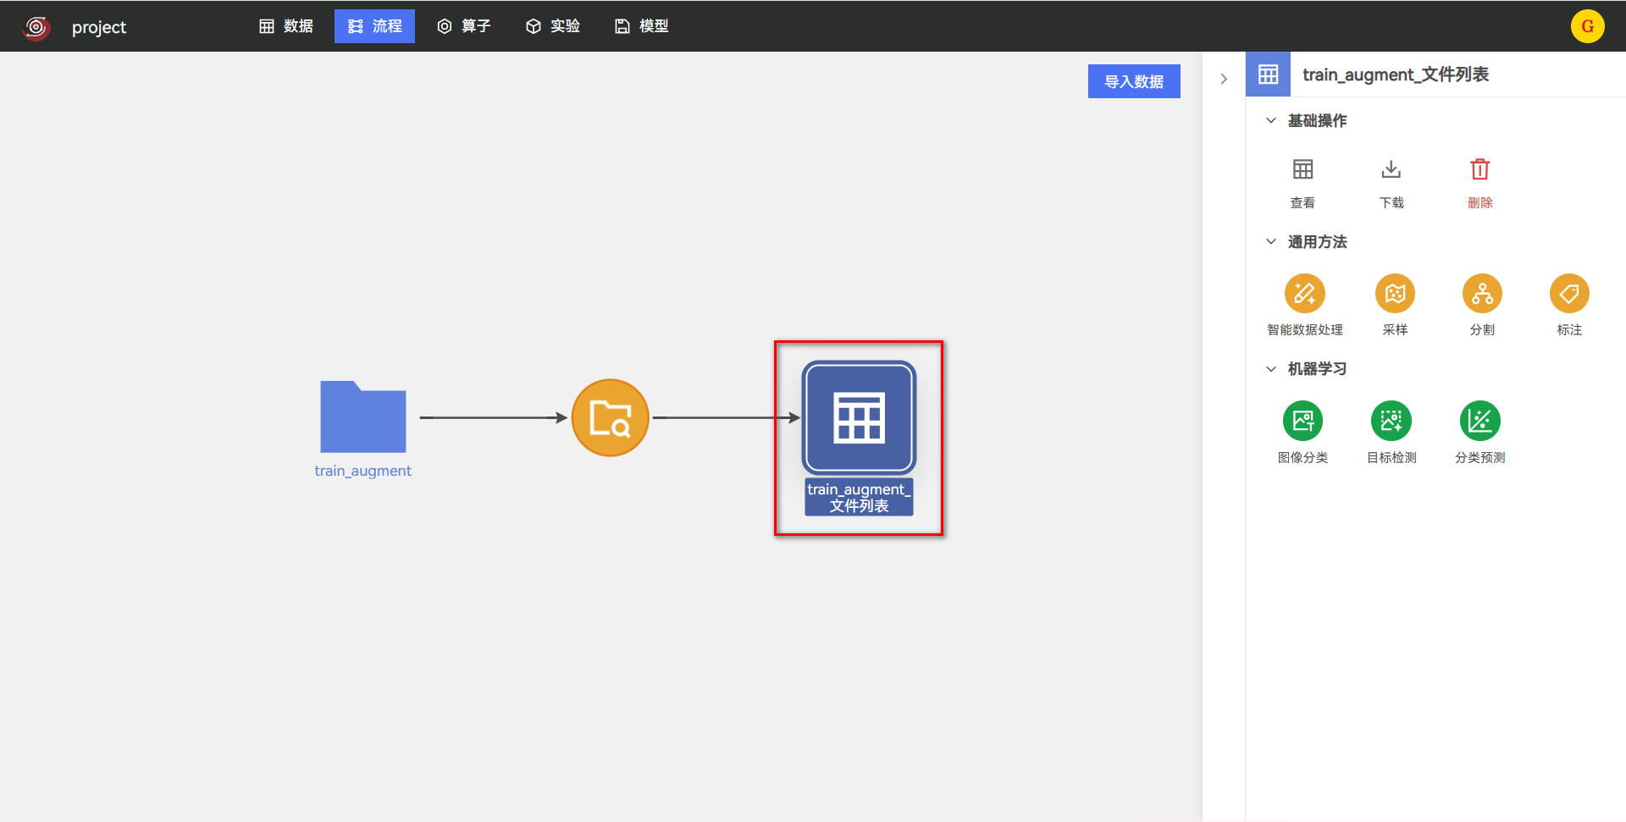This screenshot has width=1626, height=822.
Task: Switch to the 流程 tab
Action: [x=374, y=26]
